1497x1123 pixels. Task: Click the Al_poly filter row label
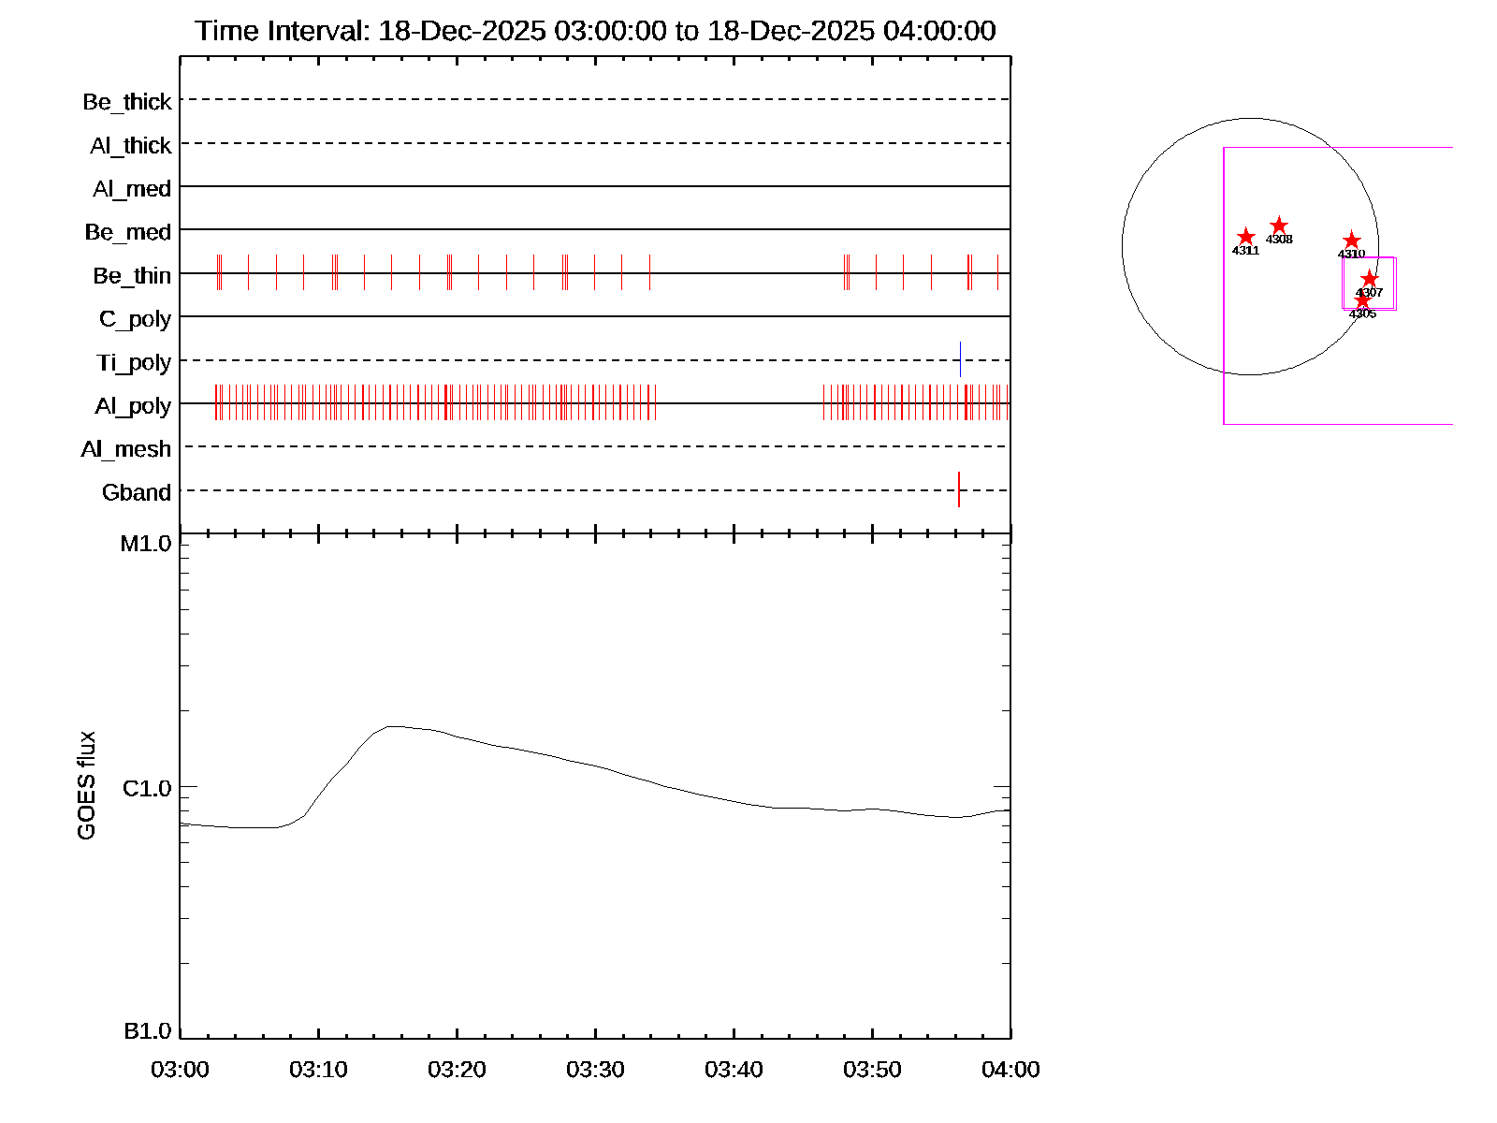coord(133,406)
